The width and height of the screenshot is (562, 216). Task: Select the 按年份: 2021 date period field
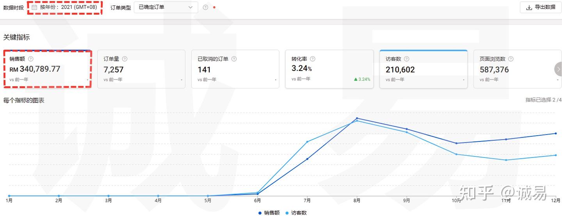65,7
